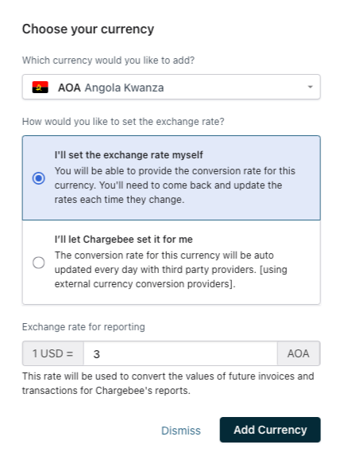This screenshot has width=340, height=460.
Task: Click the Angola flag icon
Action: (x=41, y=88)
